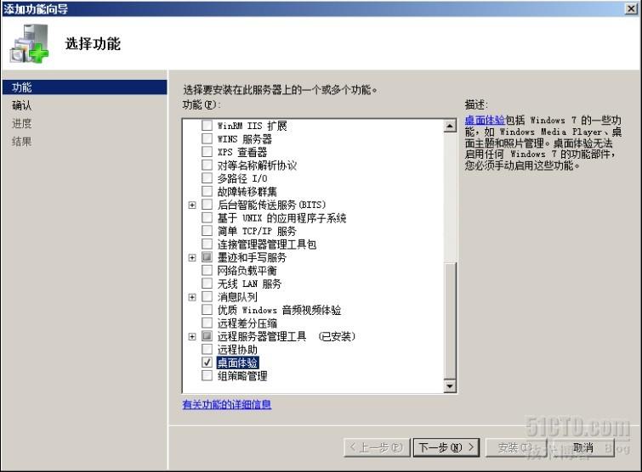The height and width of the screenshot is (472, 642).
Task: Click the feature list scrollbar thumb
Action: coord(450,321)
